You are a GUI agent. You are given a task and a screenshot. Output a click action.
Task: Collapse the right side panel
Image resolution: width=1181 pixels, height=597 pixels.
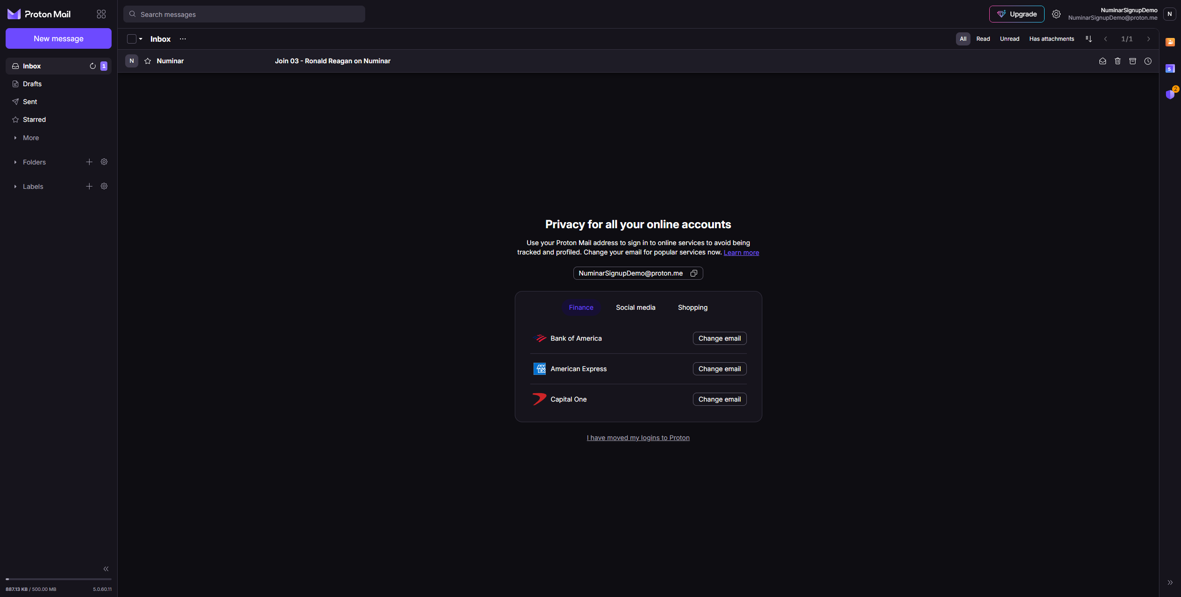(1170, 582)
